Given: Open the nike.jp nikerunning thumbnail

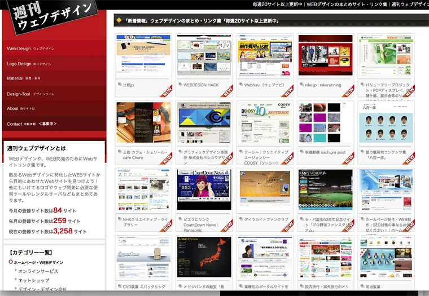Looking at the screenshot, I should pos(326,55).
